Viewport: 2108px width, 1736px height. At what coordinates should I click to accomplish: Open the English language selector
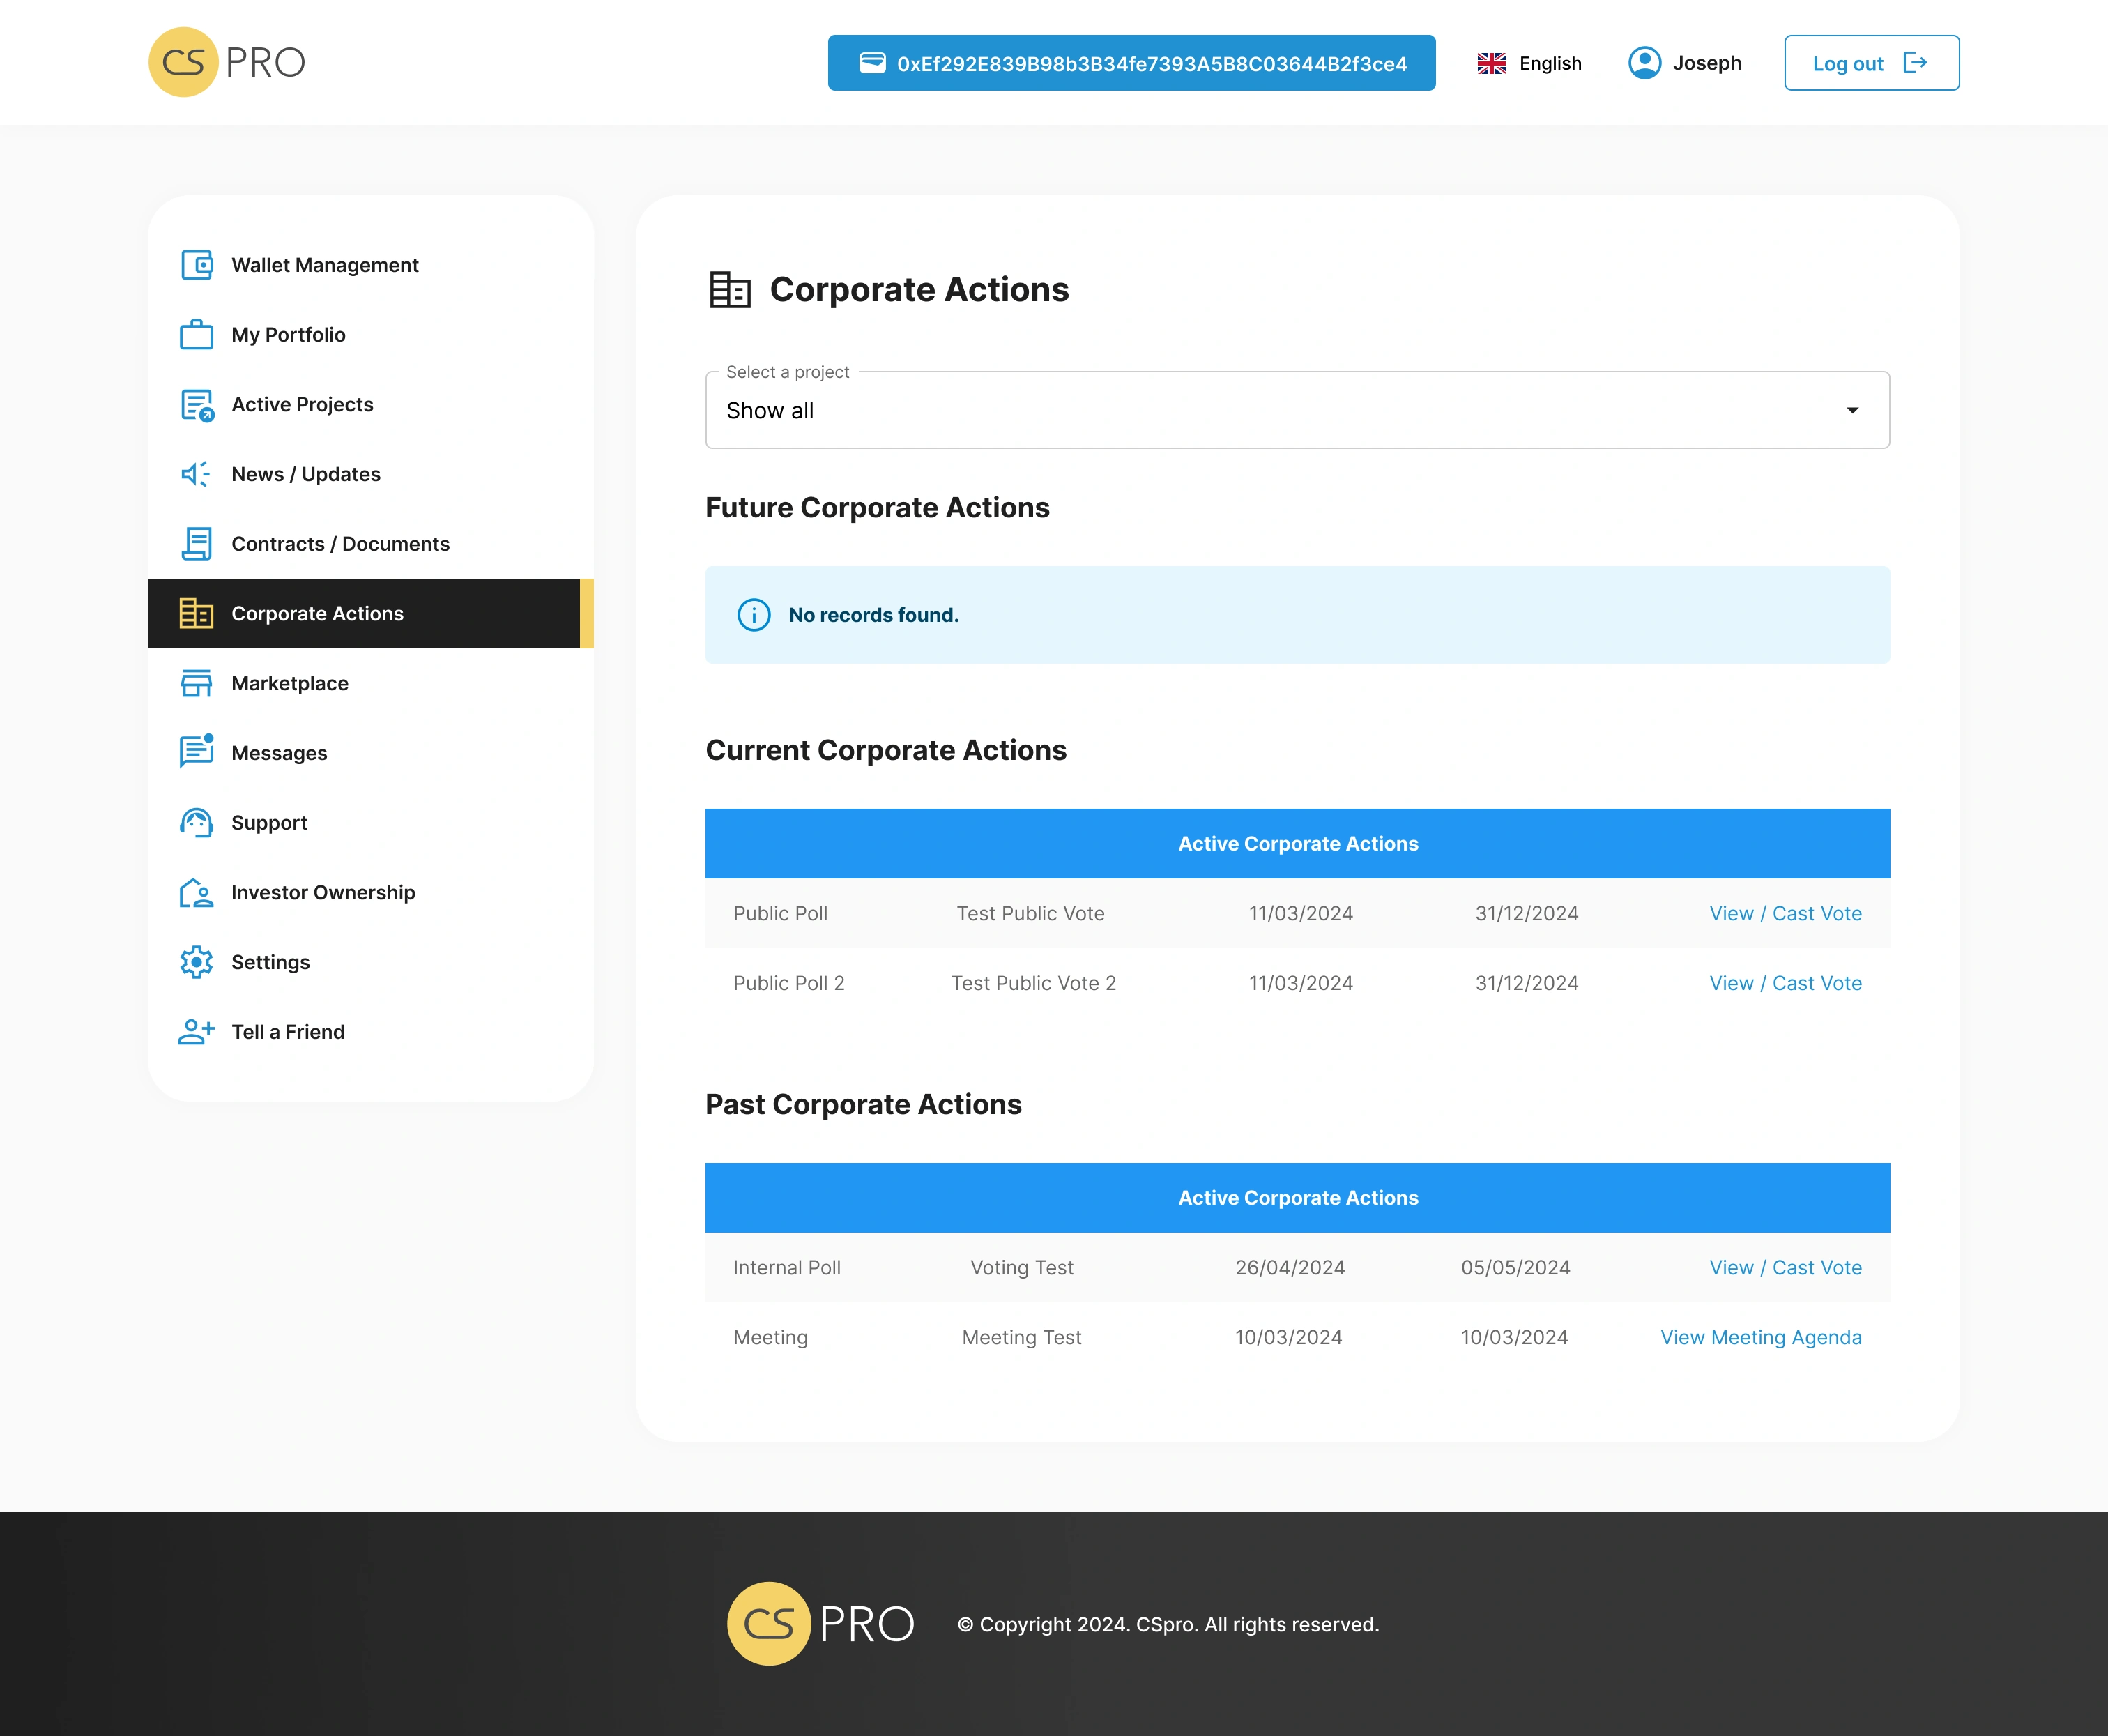coord(1530,63)
